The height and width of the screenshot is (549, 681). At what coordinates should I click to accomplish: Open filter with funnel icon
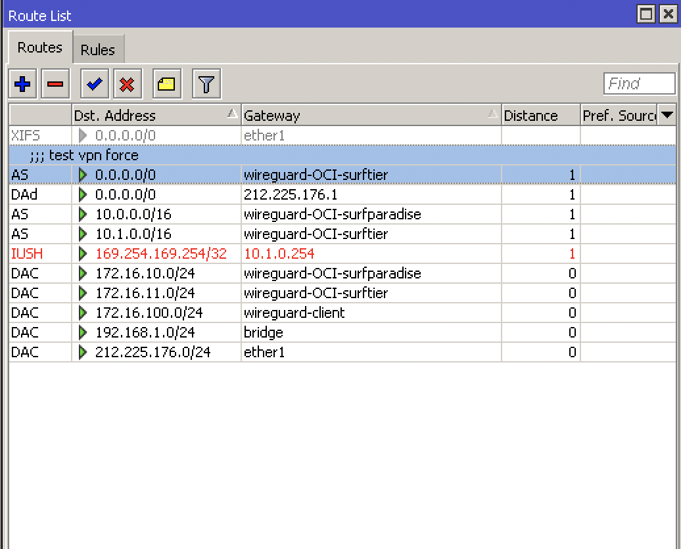pos(206,83)
